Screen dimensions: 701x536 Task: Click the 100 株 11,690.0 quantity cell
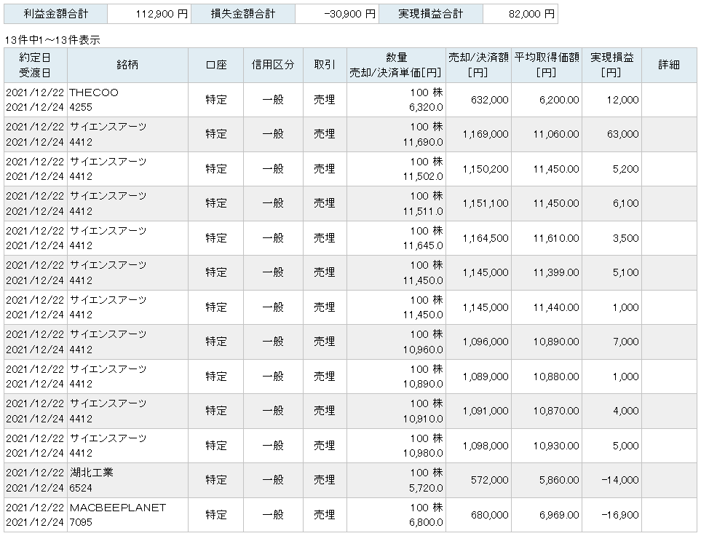coord(396,134)
